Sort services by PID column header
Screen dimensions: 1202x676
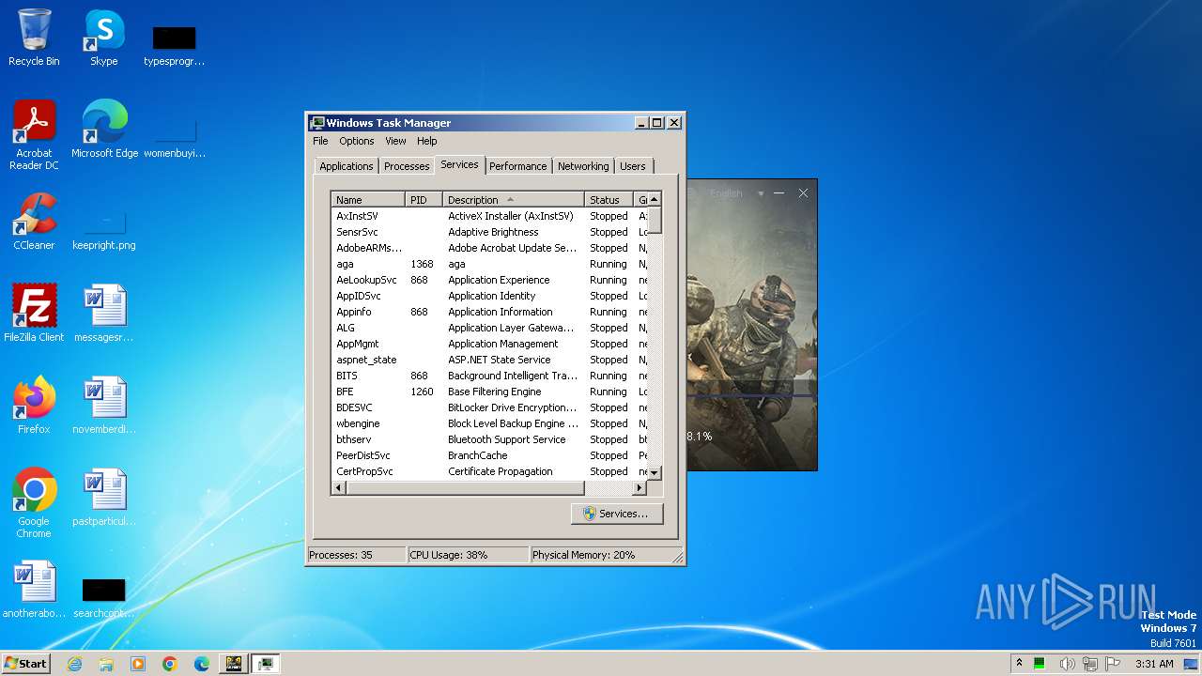424,200
